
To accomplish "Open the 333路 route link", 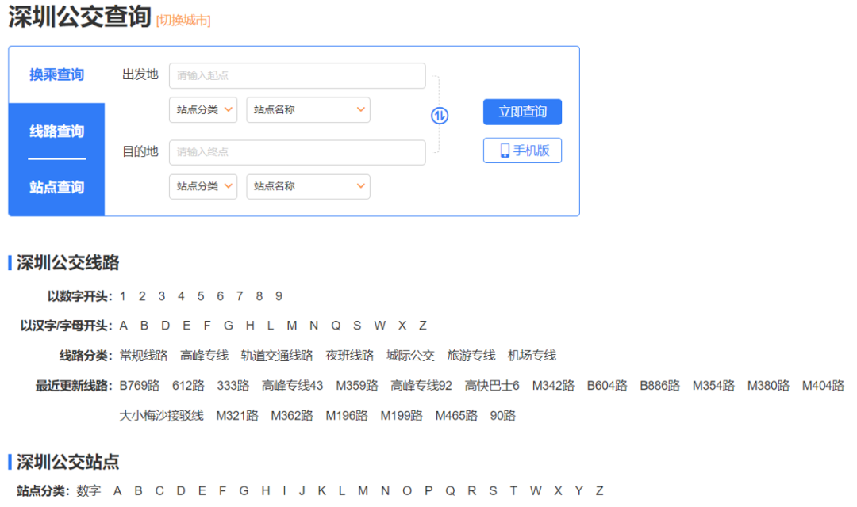I will [x=233, y=386].
